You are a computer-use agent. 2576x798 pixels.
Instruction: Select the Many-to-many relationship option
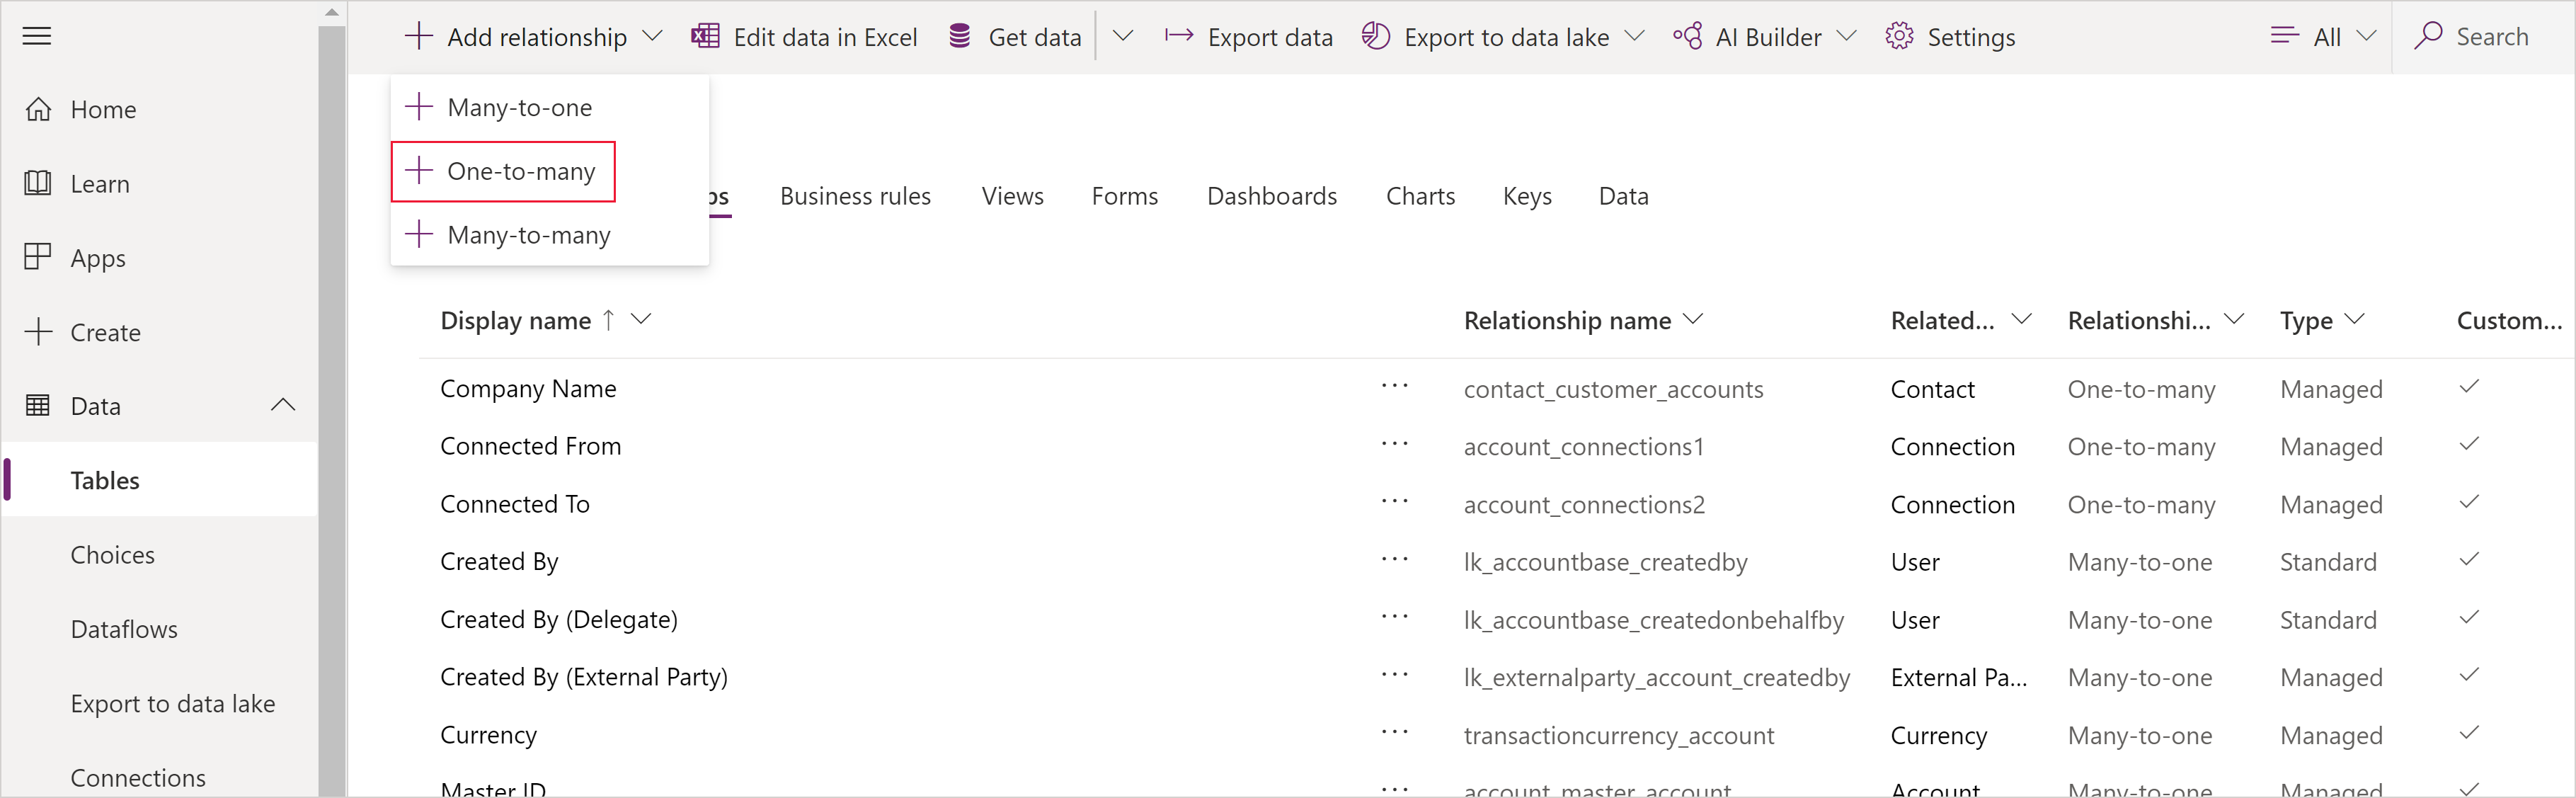click(x=527, y=233)
